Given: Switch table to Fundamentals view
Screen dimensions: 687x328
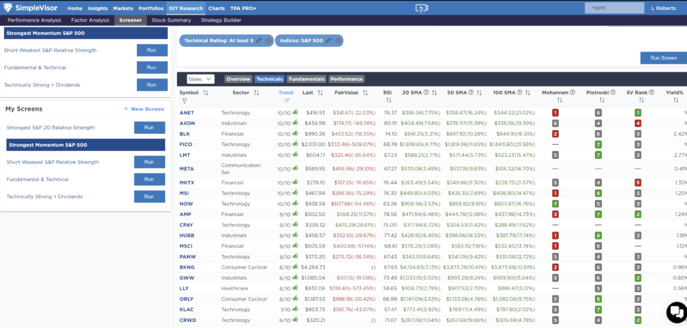Looking at the screenshot, I should [x=307, y=79].
